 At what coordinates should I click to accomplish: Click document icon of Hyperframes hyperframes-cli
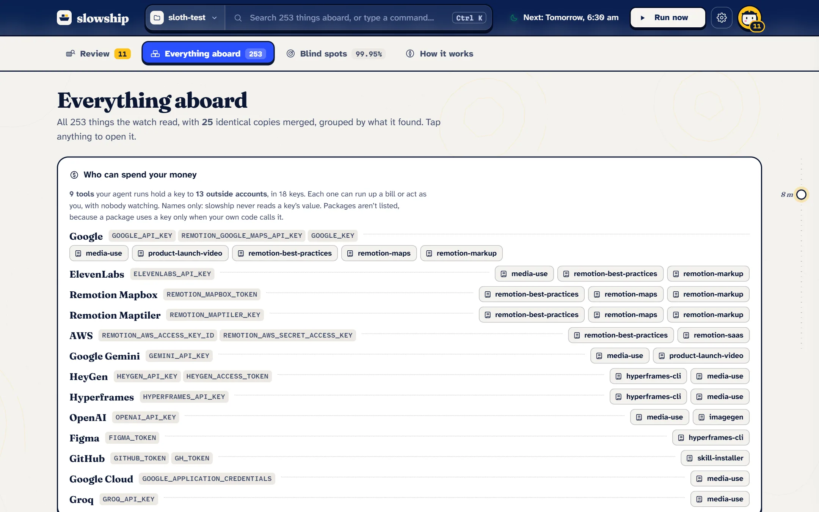click(618, 397)
